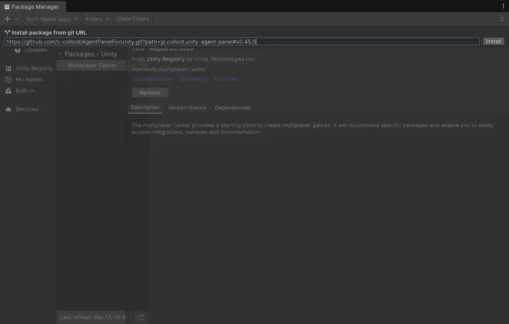The height and width of the screenshot is (324, 509).
Task: Open the Licenses link
Action: click(226, 79)
